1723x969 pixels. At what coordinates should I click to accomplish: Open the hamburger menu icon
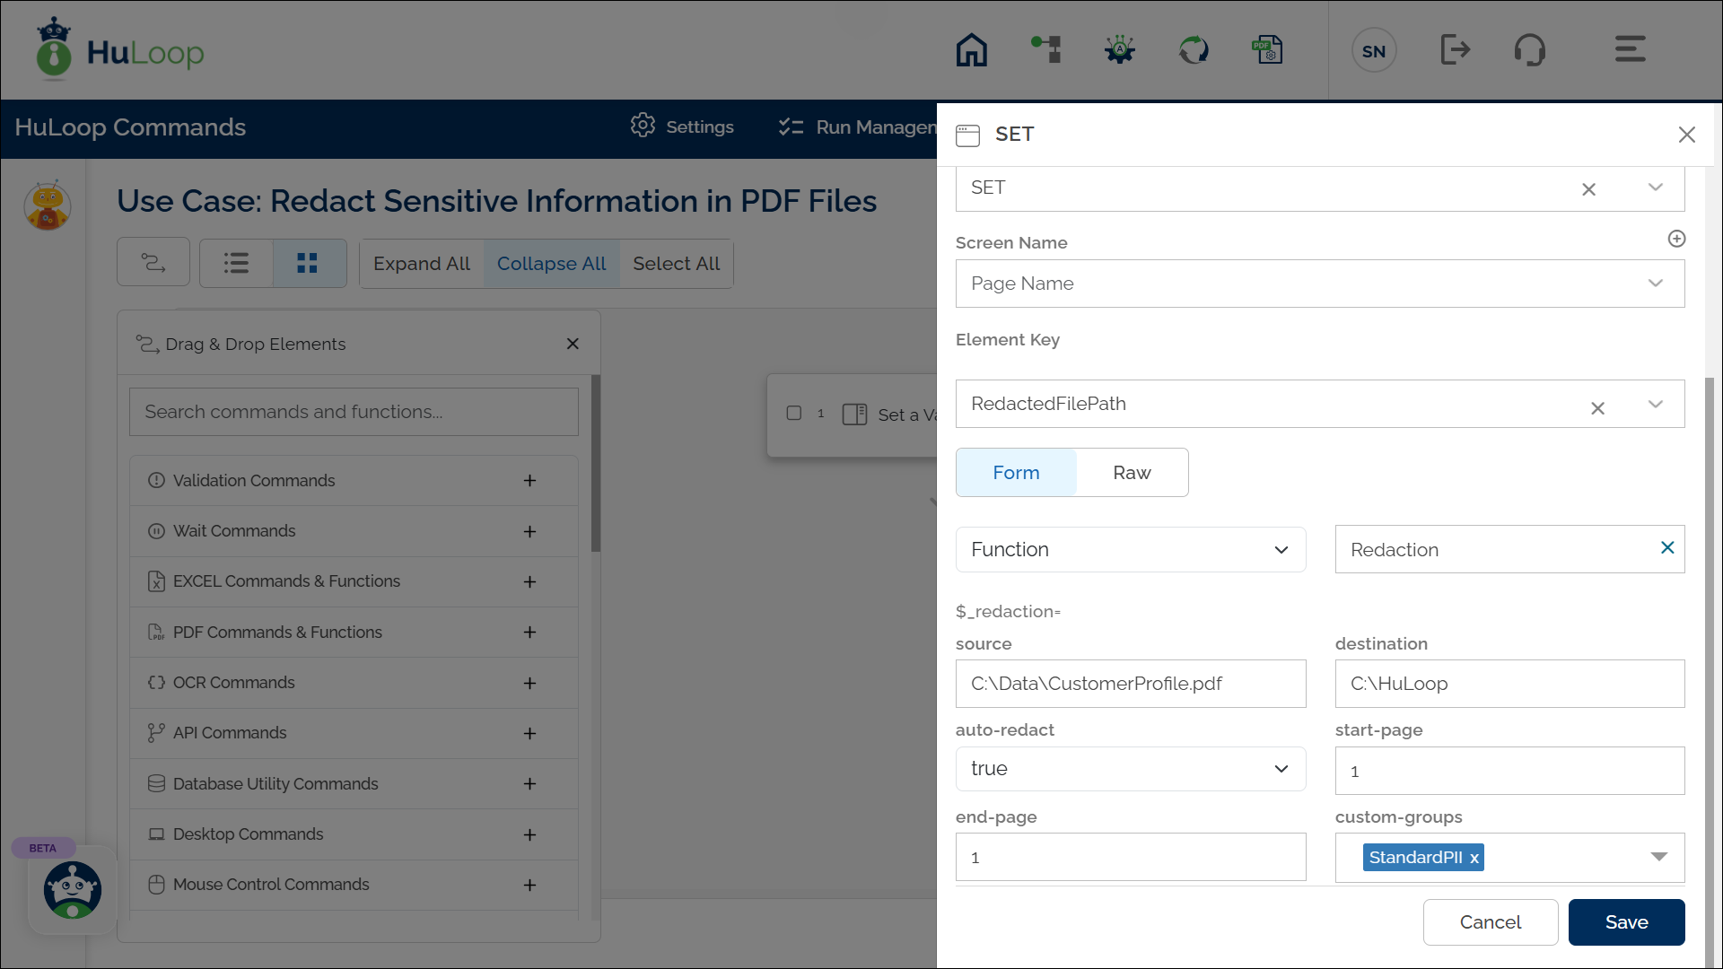(x=1630, y=50)
